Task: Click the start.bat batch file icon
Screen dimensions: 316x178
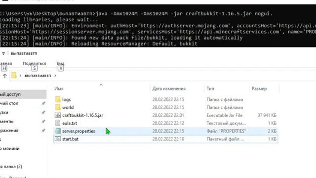Action: (x=58, y=138)
